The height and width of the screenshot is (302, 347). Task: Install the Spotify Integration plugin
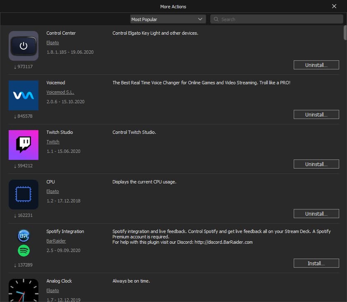[316, 263]
